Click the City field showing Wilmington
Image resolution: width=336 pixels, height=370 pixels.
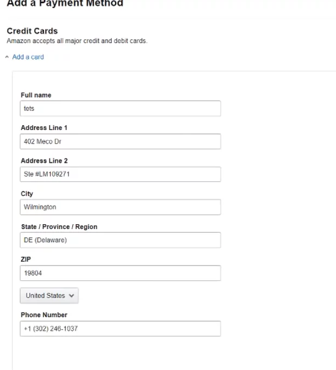[120, 207]
